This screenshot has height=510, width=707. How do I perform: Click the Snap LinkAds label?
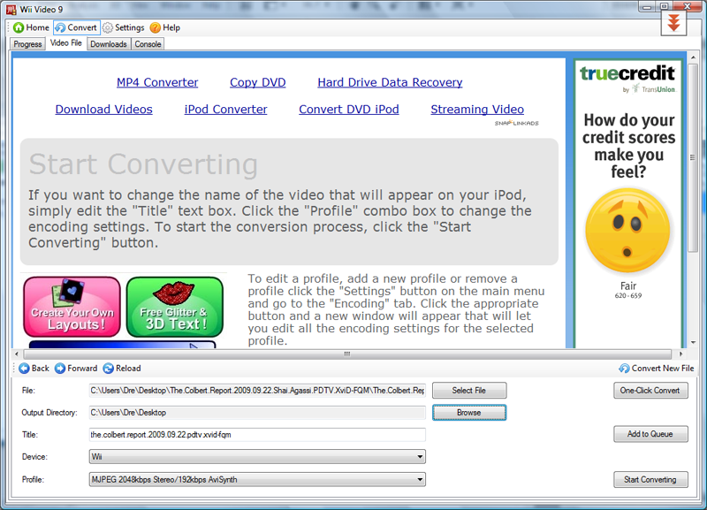[516, 123]
